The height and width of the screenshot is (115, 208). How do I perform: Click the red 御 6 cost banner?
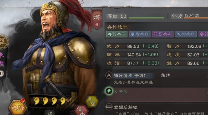[97, 19]
